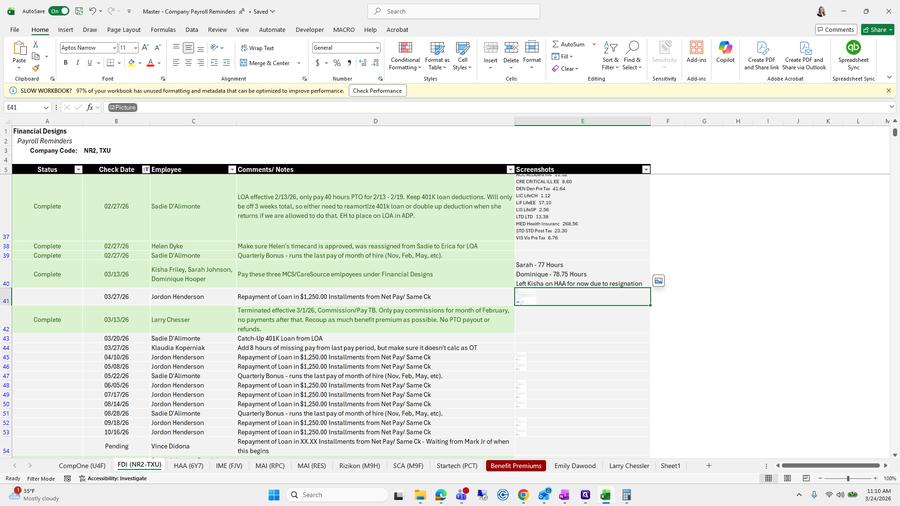900x506 pixels.
Task: Open the General number format dropdown
Action: tap(377, 48)
